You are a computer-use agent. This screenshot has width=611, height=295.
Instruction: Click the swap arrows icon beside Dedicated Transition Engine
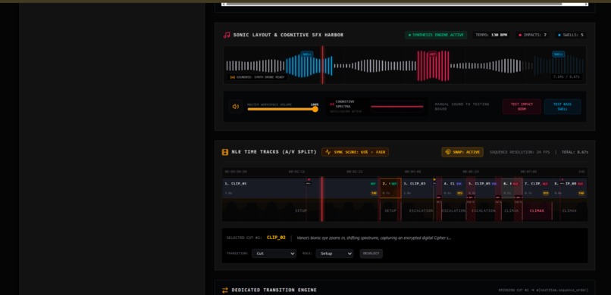225,290
